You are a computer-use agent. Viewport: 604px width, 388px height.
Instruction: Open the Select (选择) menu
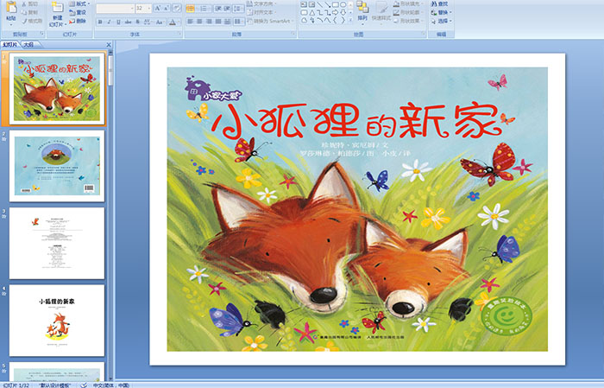click(441, 21)
